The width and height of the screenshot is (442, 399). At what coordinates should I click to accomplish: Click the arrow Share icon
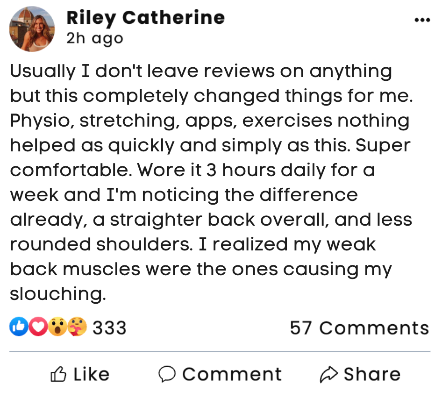pos(329,374)
